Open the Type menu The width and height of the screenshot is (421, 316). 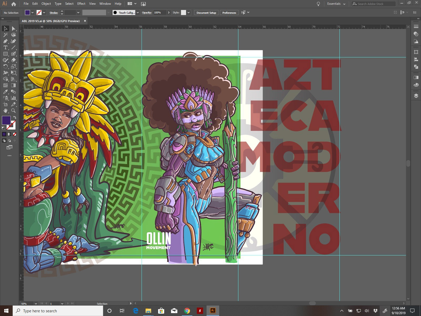click(x=58, y=4)
